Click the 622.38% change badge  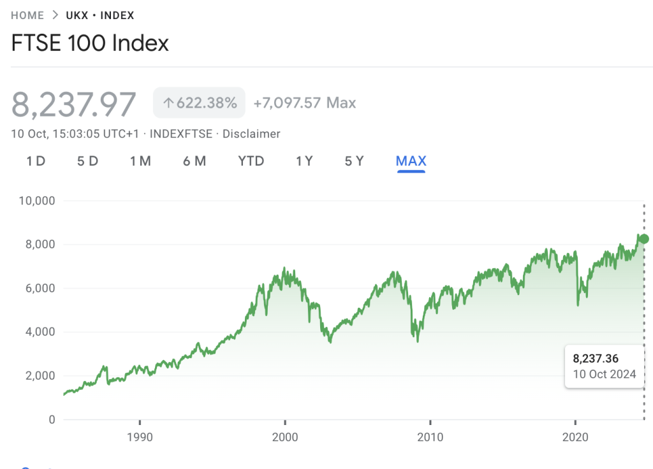click(199, 103)
